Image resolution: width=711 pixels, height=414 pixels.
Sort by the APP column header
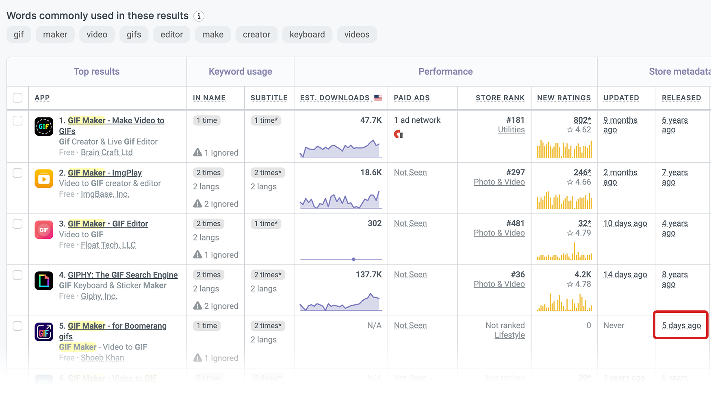pyautogui.click(x=42, y=98)
